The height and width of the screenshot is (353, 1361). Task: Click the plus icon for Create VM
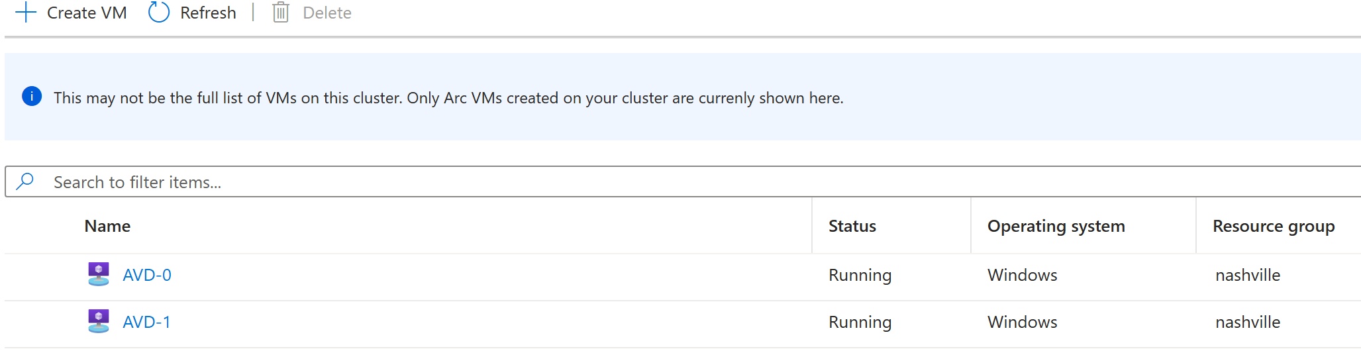(25, 13)
